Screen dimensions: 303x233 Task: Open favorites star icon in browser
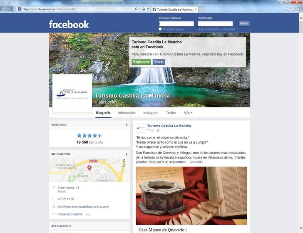pos(293,9)
